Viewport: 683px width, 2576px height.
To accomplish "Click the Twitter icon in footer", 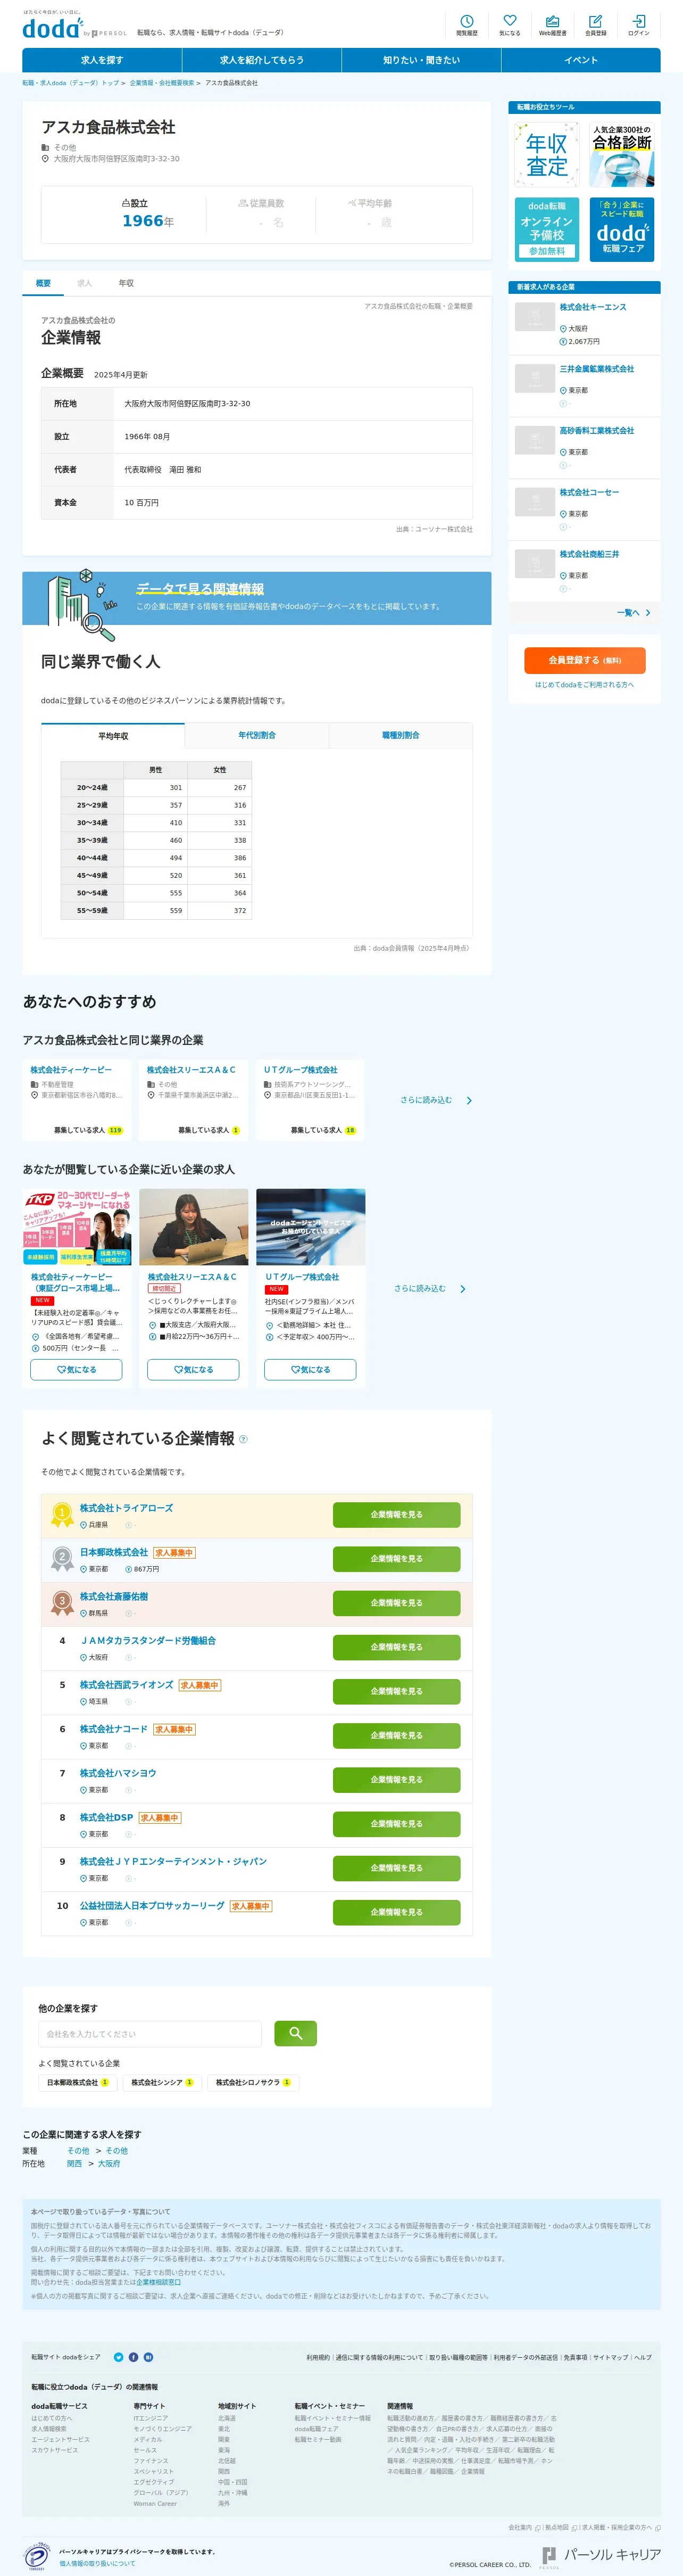I will (119, 2357).
